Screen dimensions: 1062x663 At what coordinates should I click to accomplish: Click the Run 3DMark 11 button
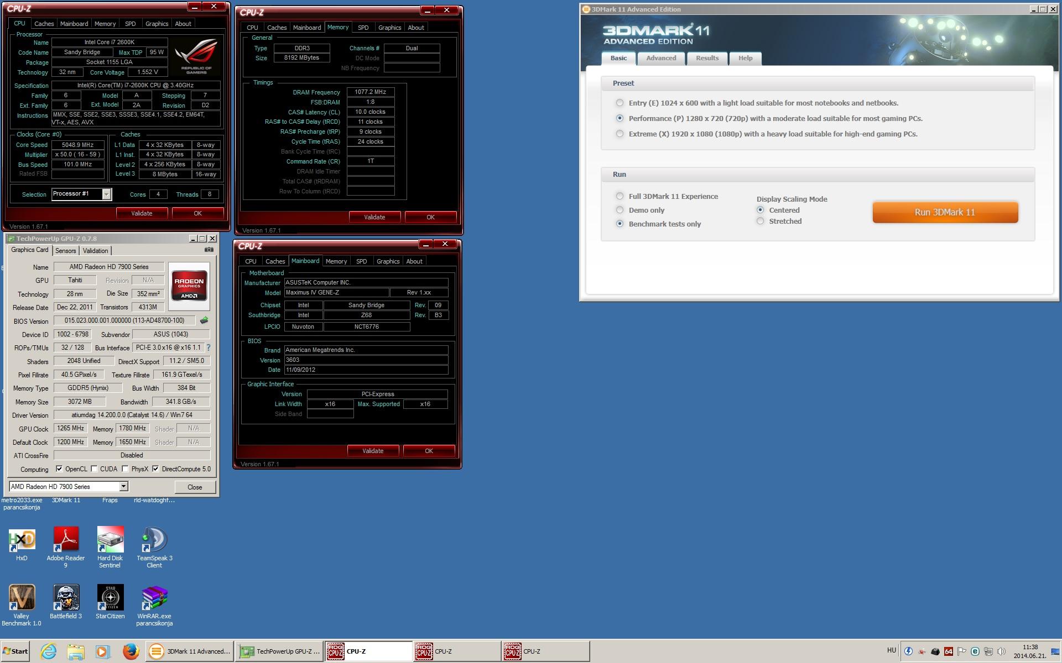click(945, 212)
